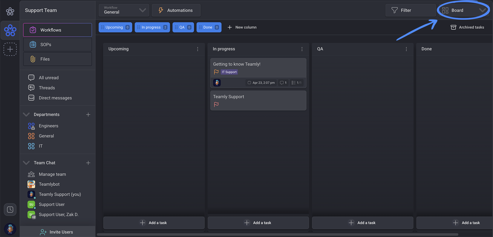The image size is (493, 237).
Task: Click the comment count icon on task card
Action: tap(283, 83)
